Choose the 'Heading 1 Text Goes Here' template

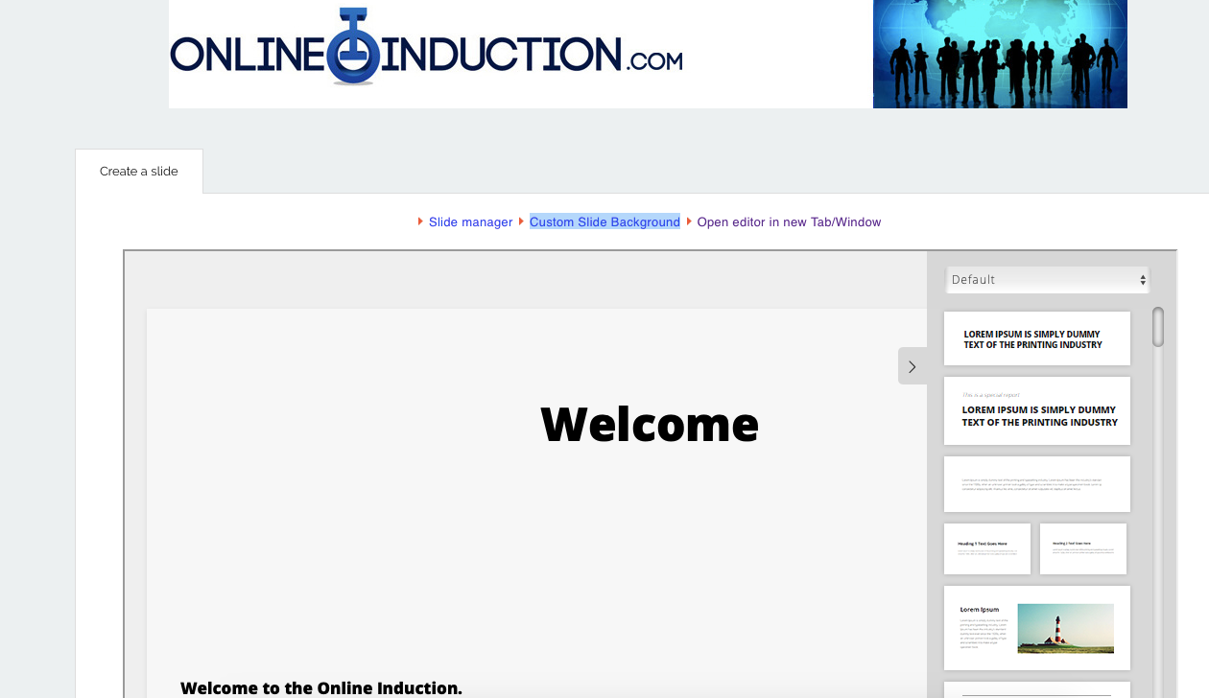click(987, 548)
